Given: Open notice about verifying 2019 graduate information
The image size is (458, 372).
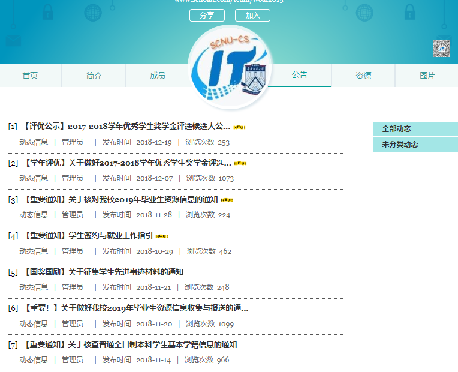Looking at the screenshot, I should coord(120,199).
